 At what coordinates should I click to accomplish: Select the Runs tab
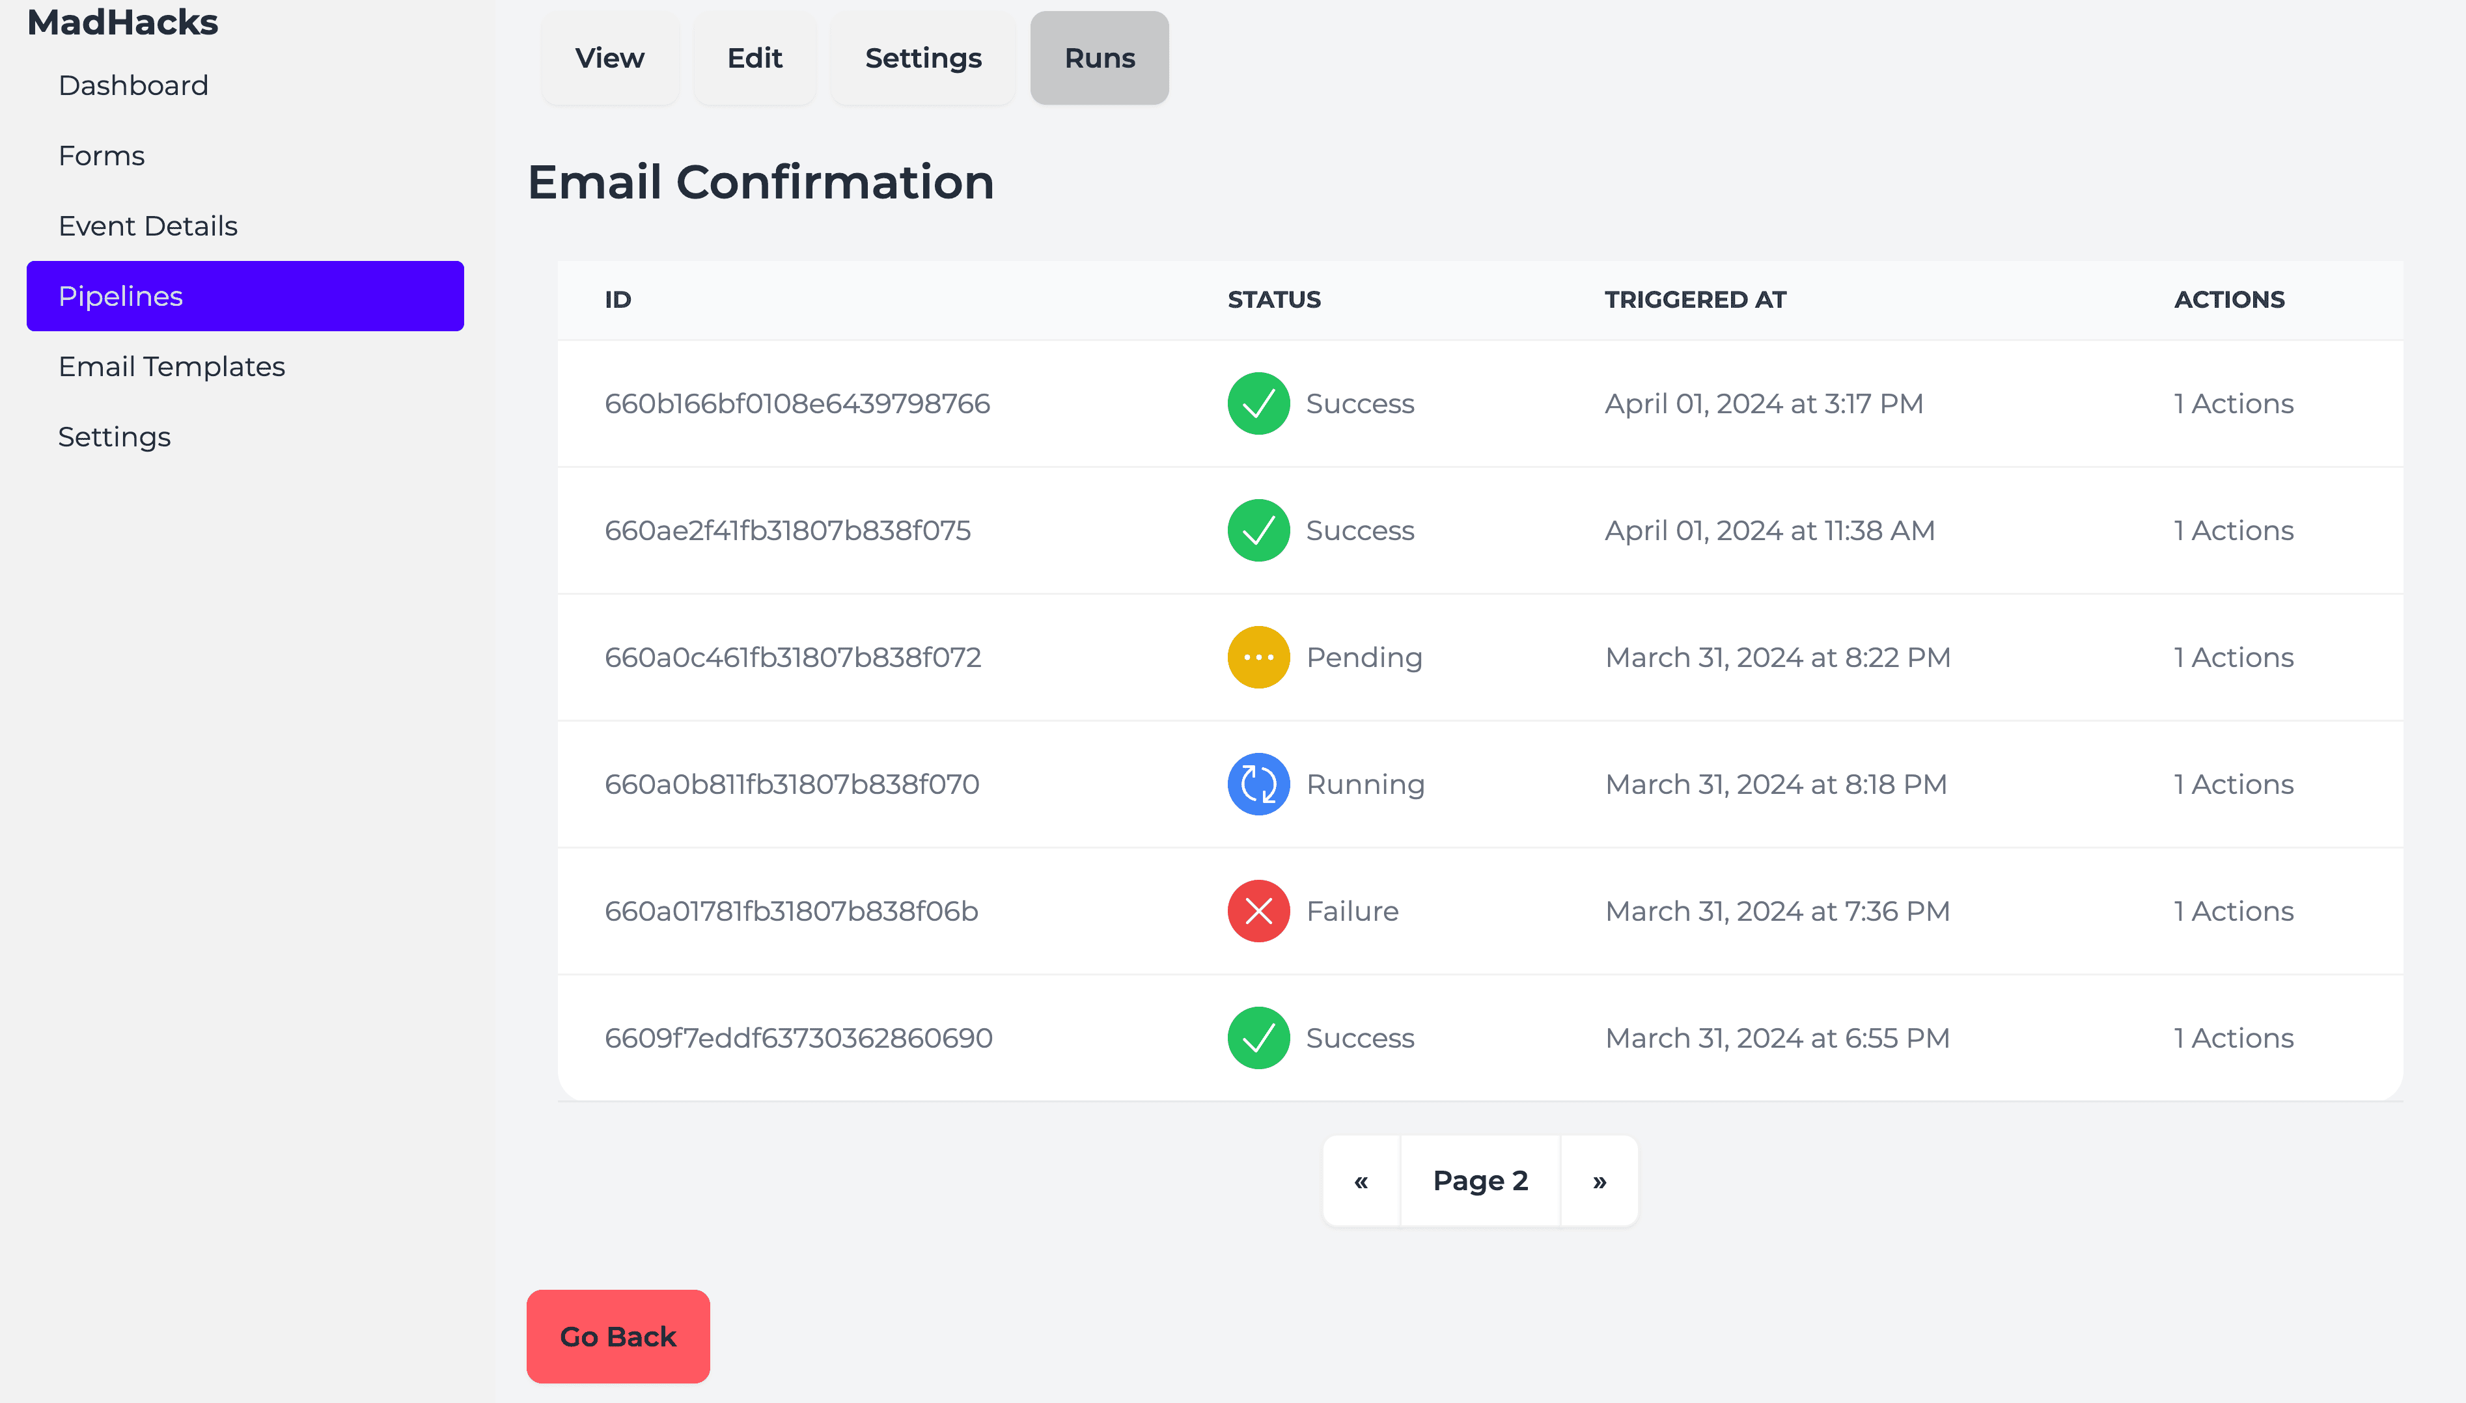(x=1100, y=58)
